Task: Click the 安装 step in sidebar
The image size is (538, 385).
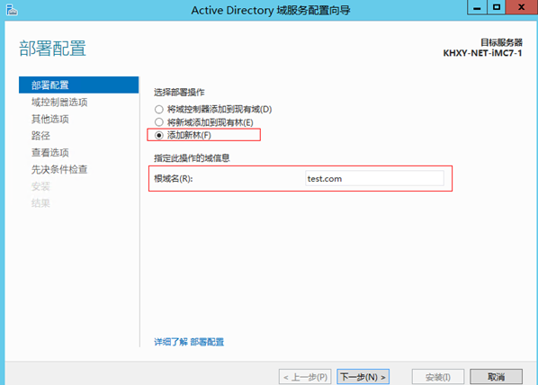Action: coord(40,186)
